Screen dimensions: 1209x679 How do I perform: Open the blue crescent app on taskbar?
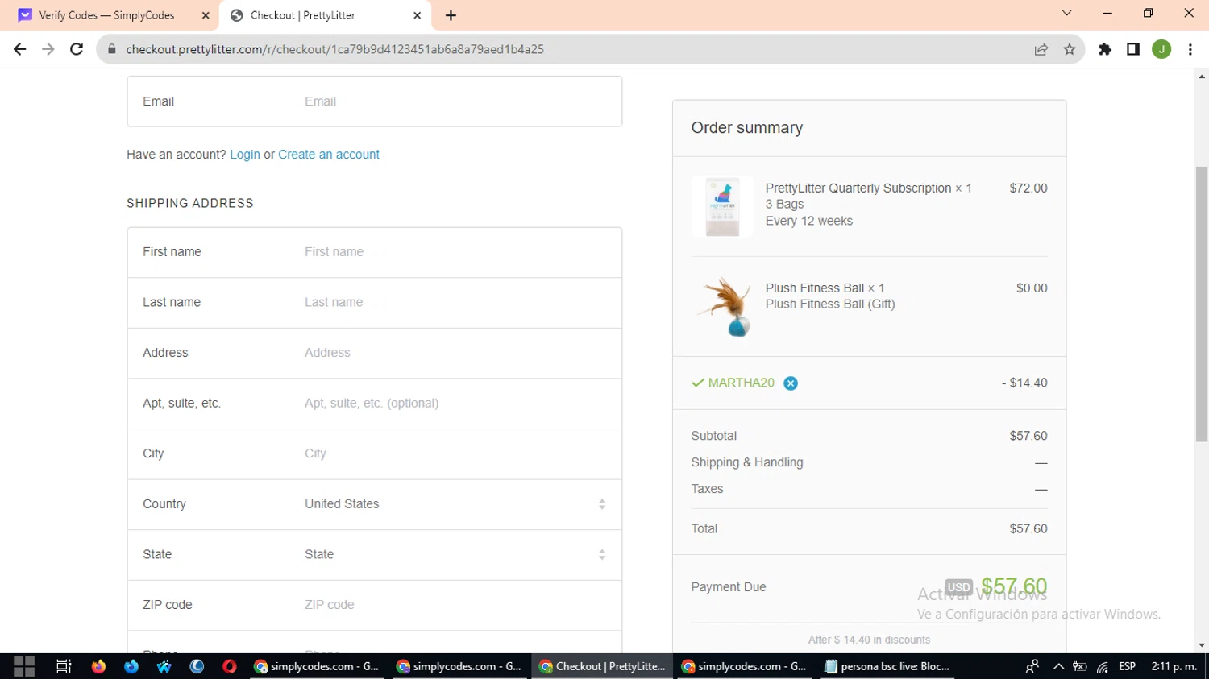(197, 666)
